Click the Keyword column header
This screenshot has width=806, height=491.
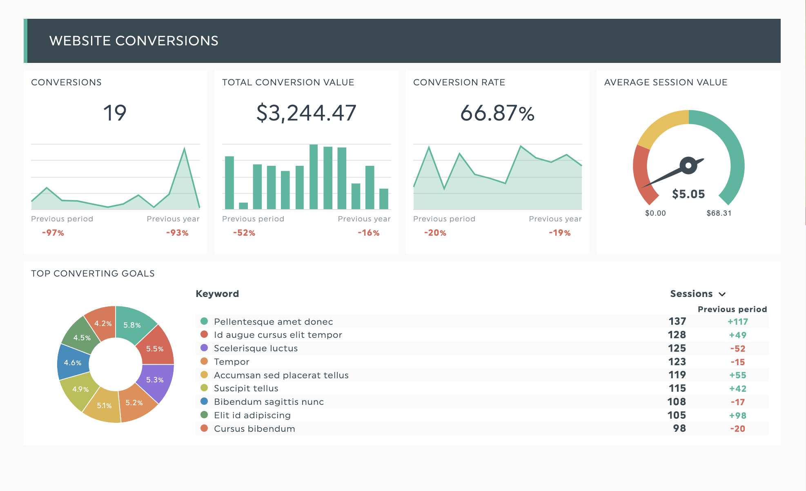pos(217,294)
